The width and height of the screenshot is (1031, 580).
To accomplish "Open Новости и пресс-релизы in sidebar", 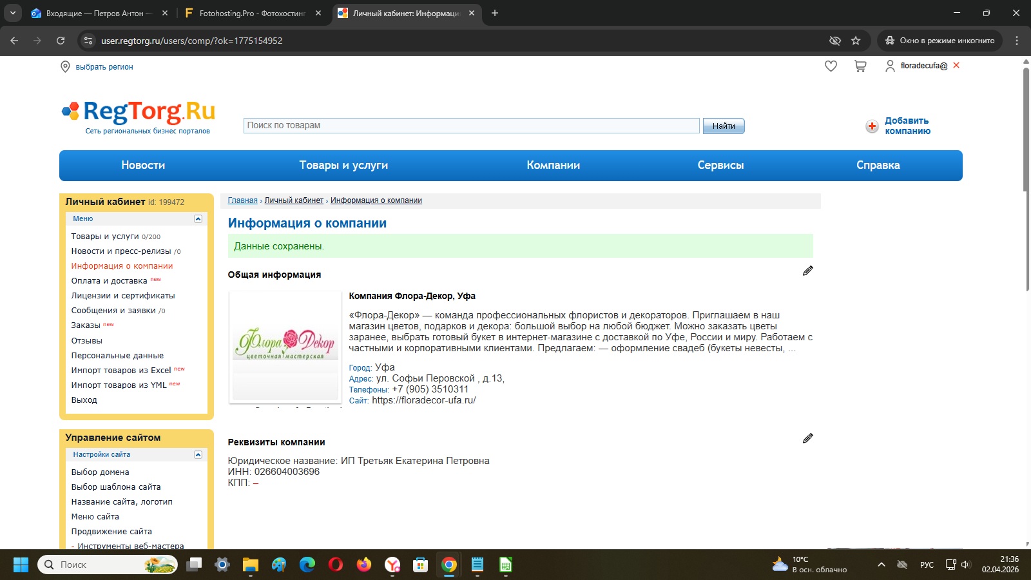I will [121, 251].
